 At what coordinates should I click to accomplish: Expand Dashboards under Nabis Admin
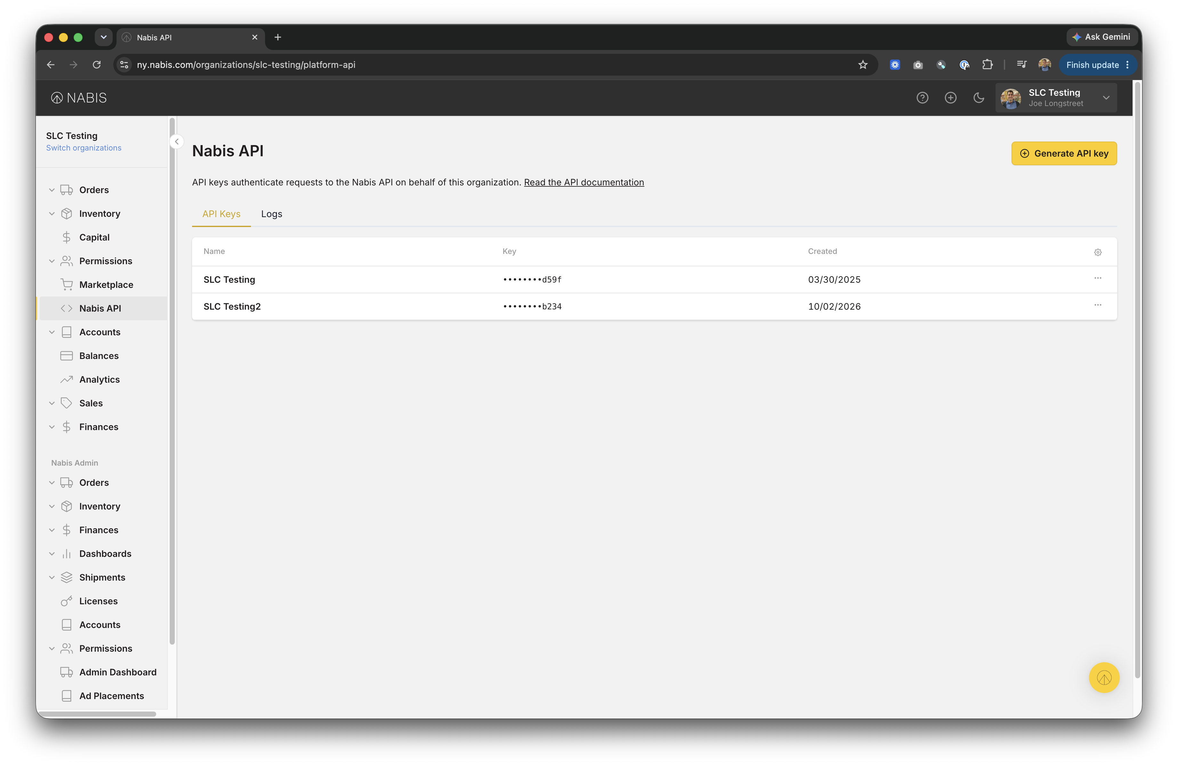(52, 554)
